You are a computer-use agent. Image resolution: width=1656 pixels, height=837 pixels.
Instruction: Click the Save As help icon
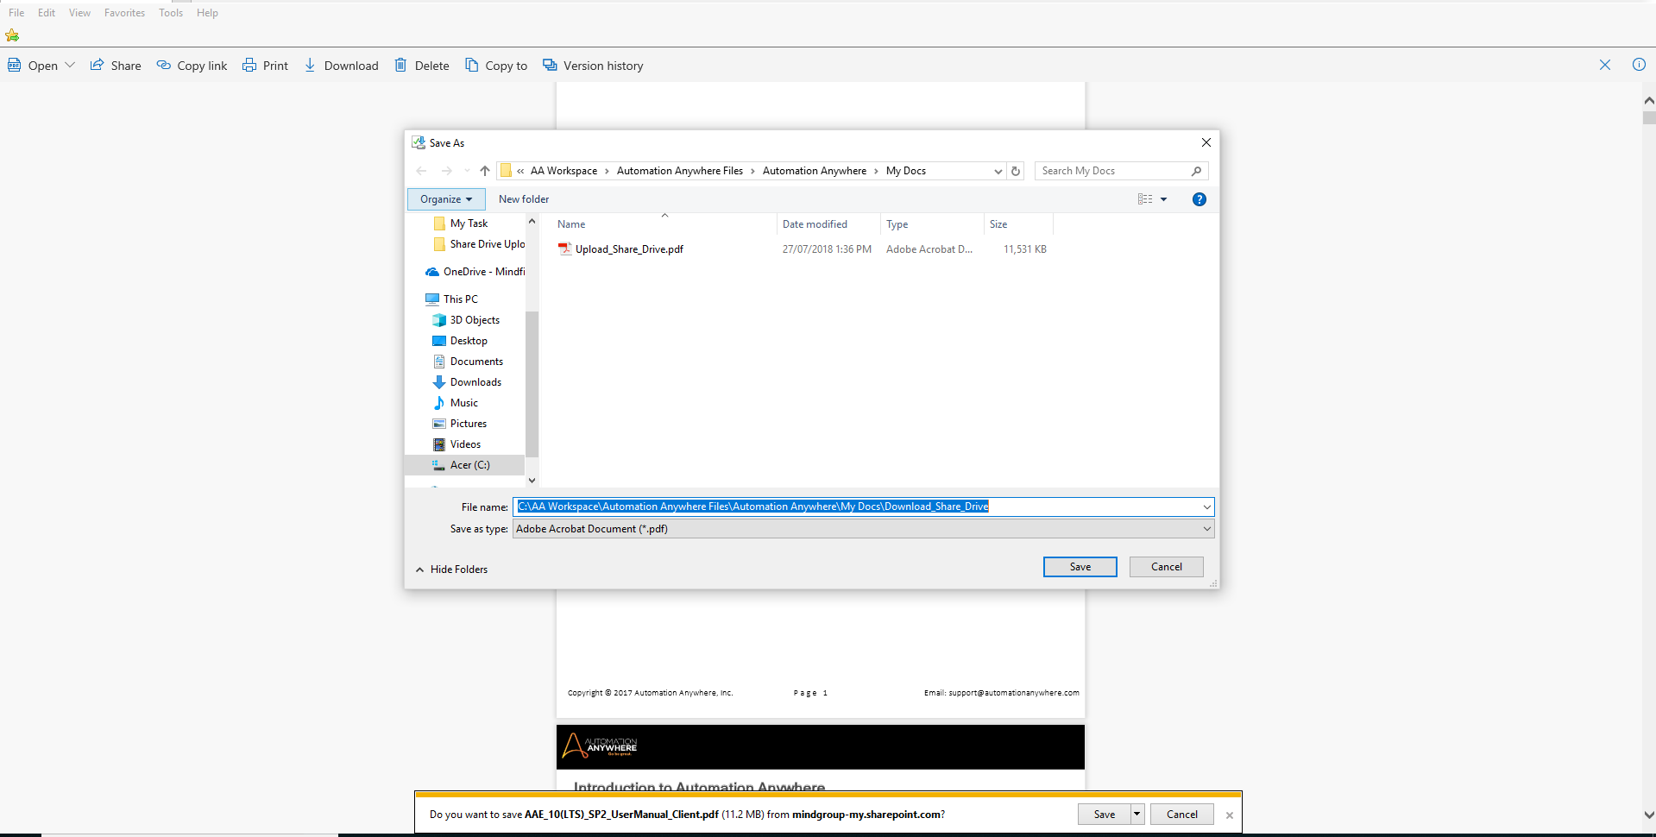click(x=1199, y=199)
